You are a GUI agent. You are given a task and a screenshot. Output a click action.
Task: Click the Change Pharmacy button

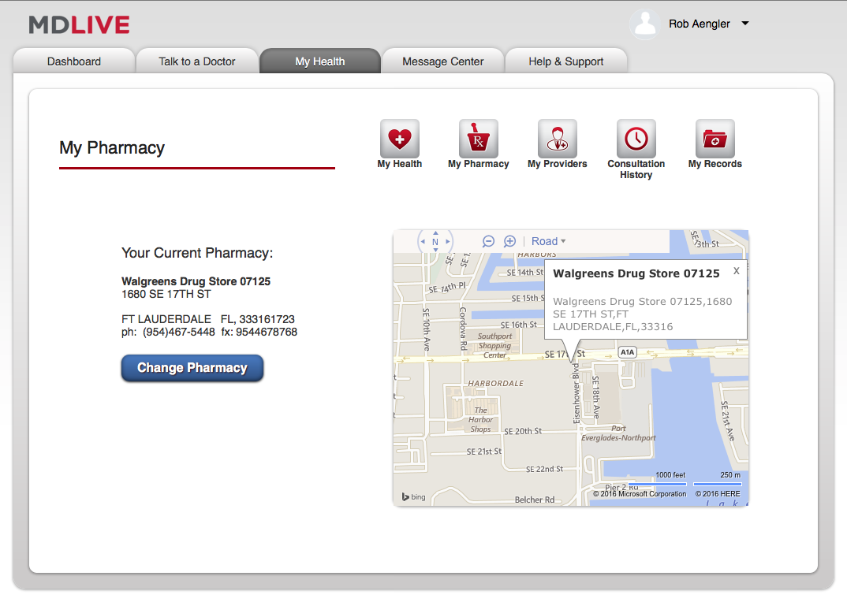coord(192,368)
